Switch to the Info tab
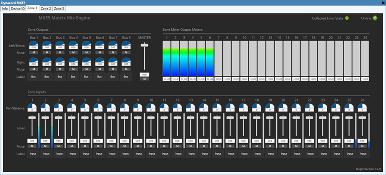The width and height of the screenshot is (386, 175). click(5, 8)
